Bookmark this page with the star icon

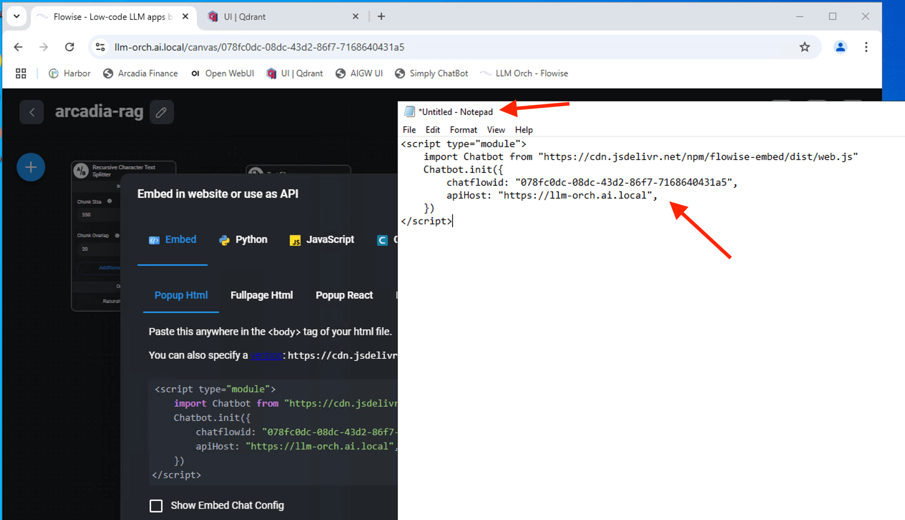804,47
